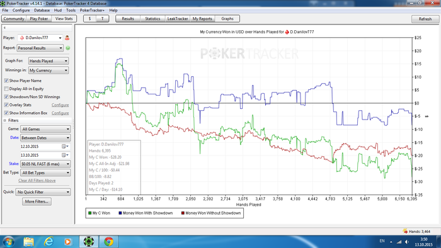
Task: Open the LeakTracker tab
Action: (x=178, y=18)
